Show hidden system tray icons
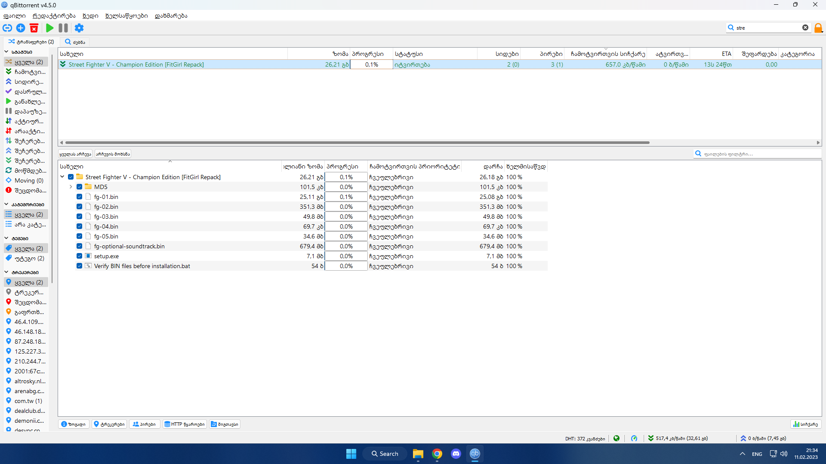This screenshot has height=464, width=826. click(743, 454)
